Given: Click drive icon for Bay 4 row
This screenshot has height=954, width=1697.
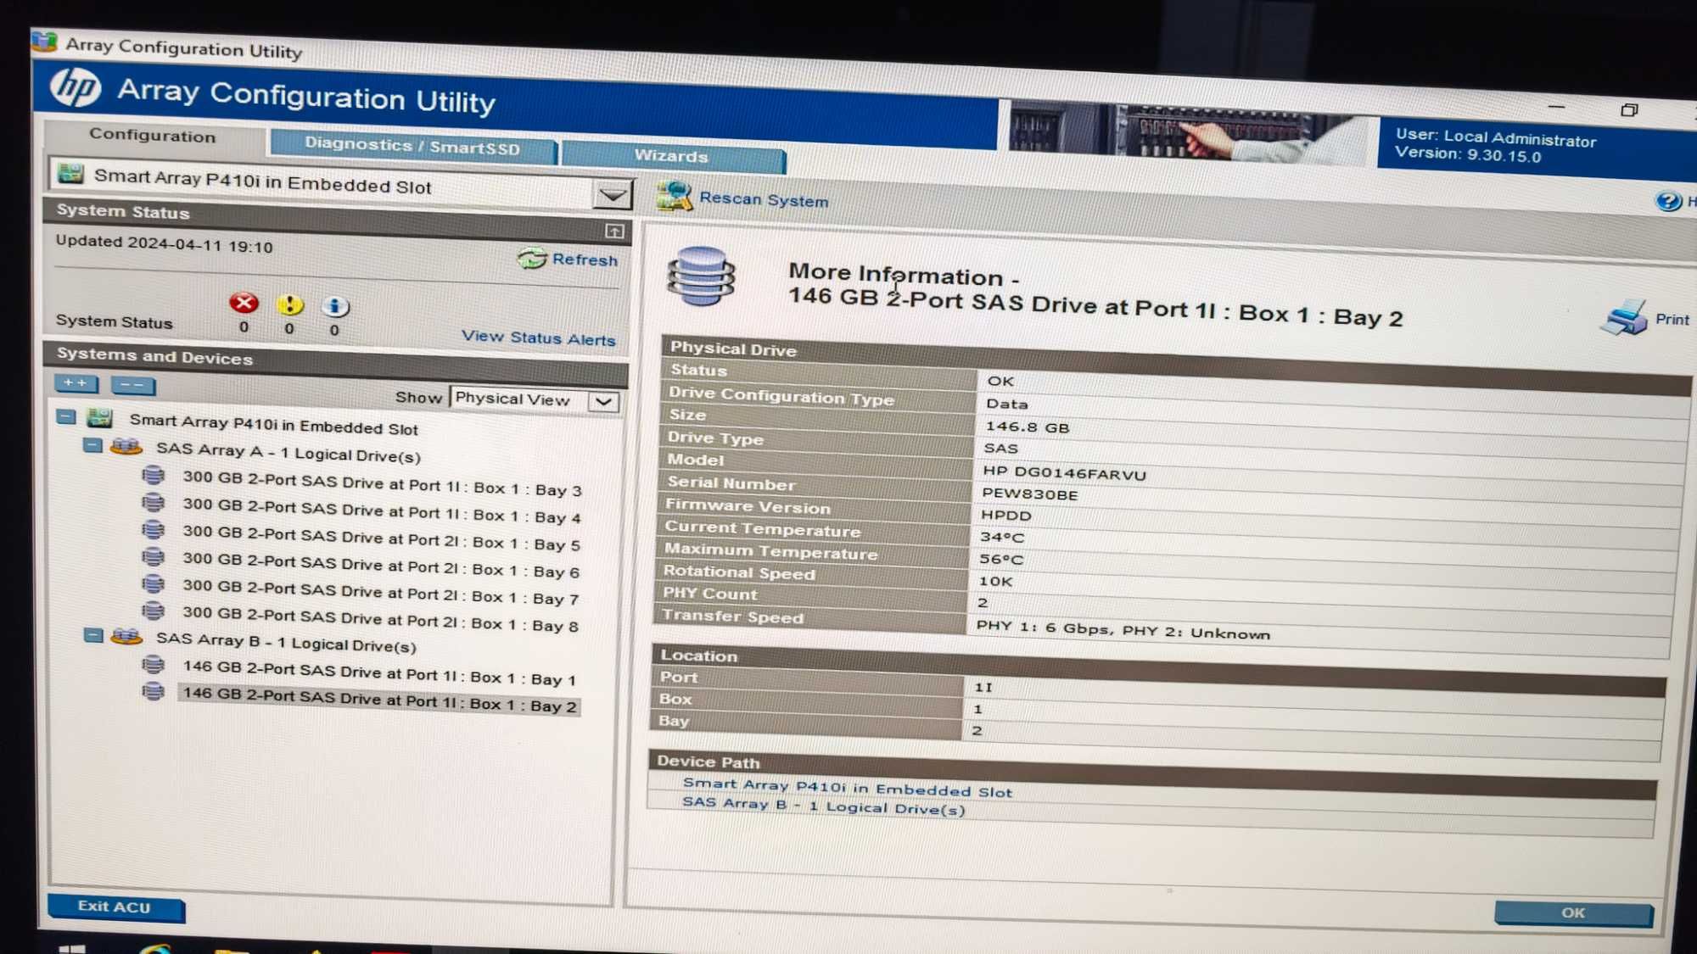Looking at the screenshot, I should click(x=153, y=503).
